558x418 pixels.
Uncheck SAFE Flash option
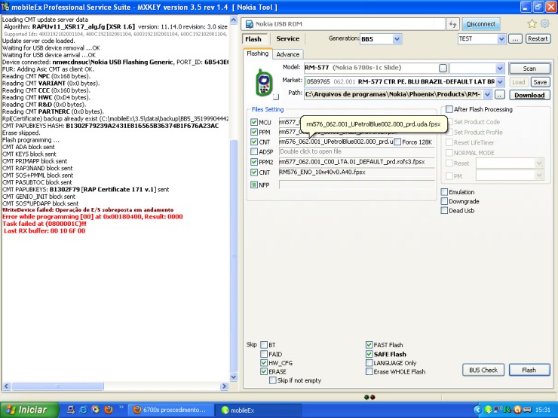tap(369, 354)
